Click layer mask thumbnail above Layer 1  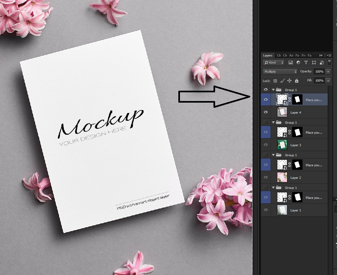(297, 197)
